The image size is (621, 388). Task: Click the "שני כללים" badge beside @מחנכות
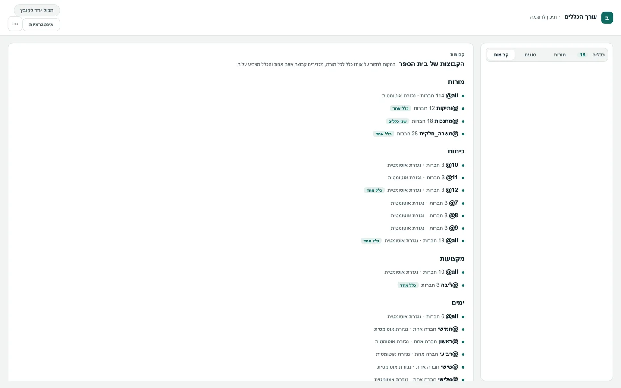point(397,122)
